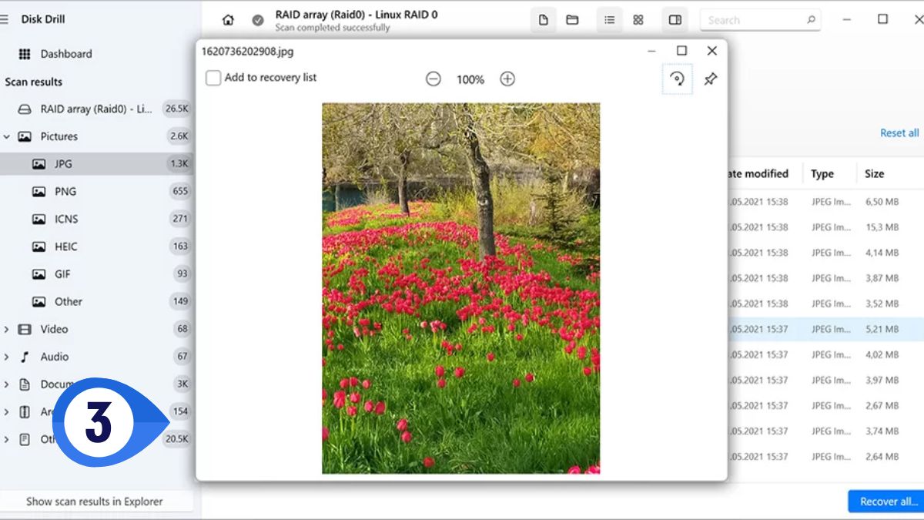This screenshot has width=924, height=520.
Task: Maximize the image preview window
Action: click(681, 51)
